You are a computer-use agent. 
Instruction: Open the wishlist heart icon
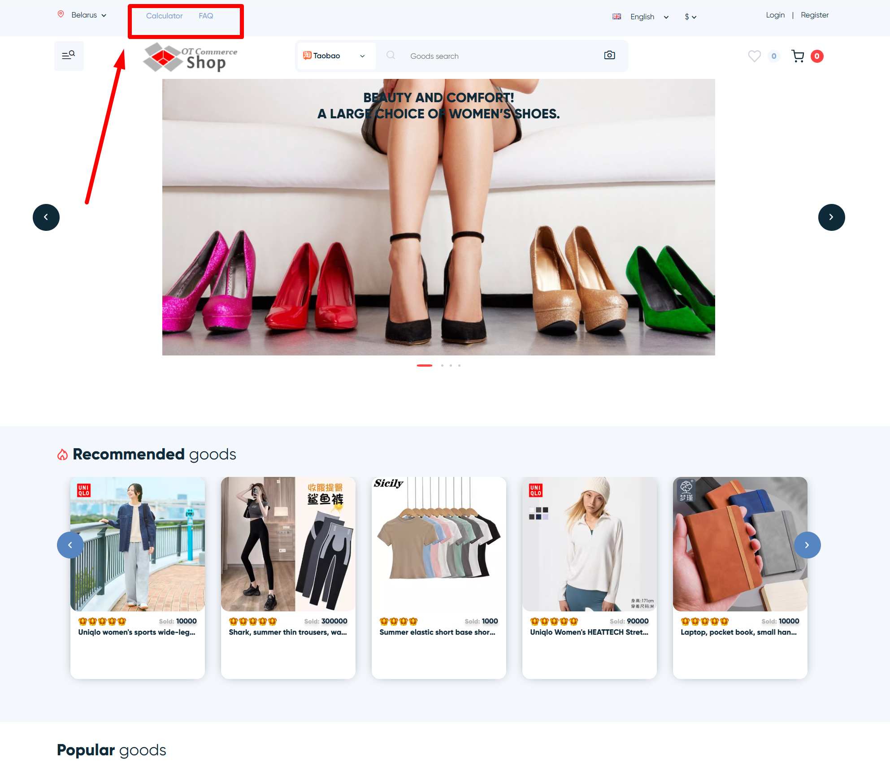point(754,56)
